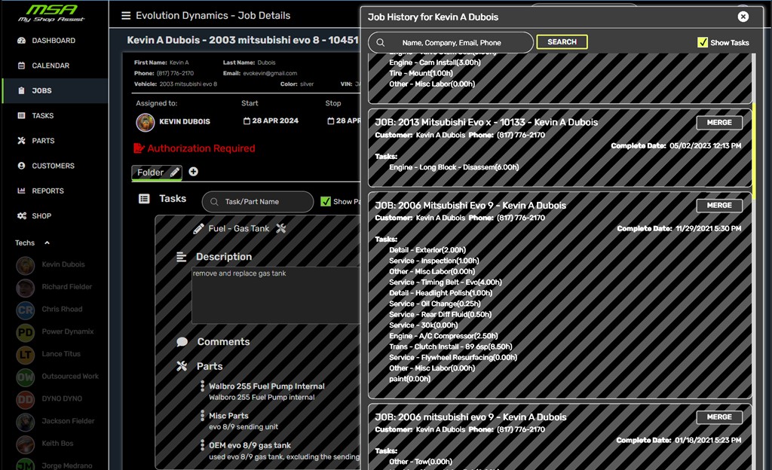The width and height of the screenshot is (772, 470).
Task: Add a new folder plus icon
Action: [194, 172]
